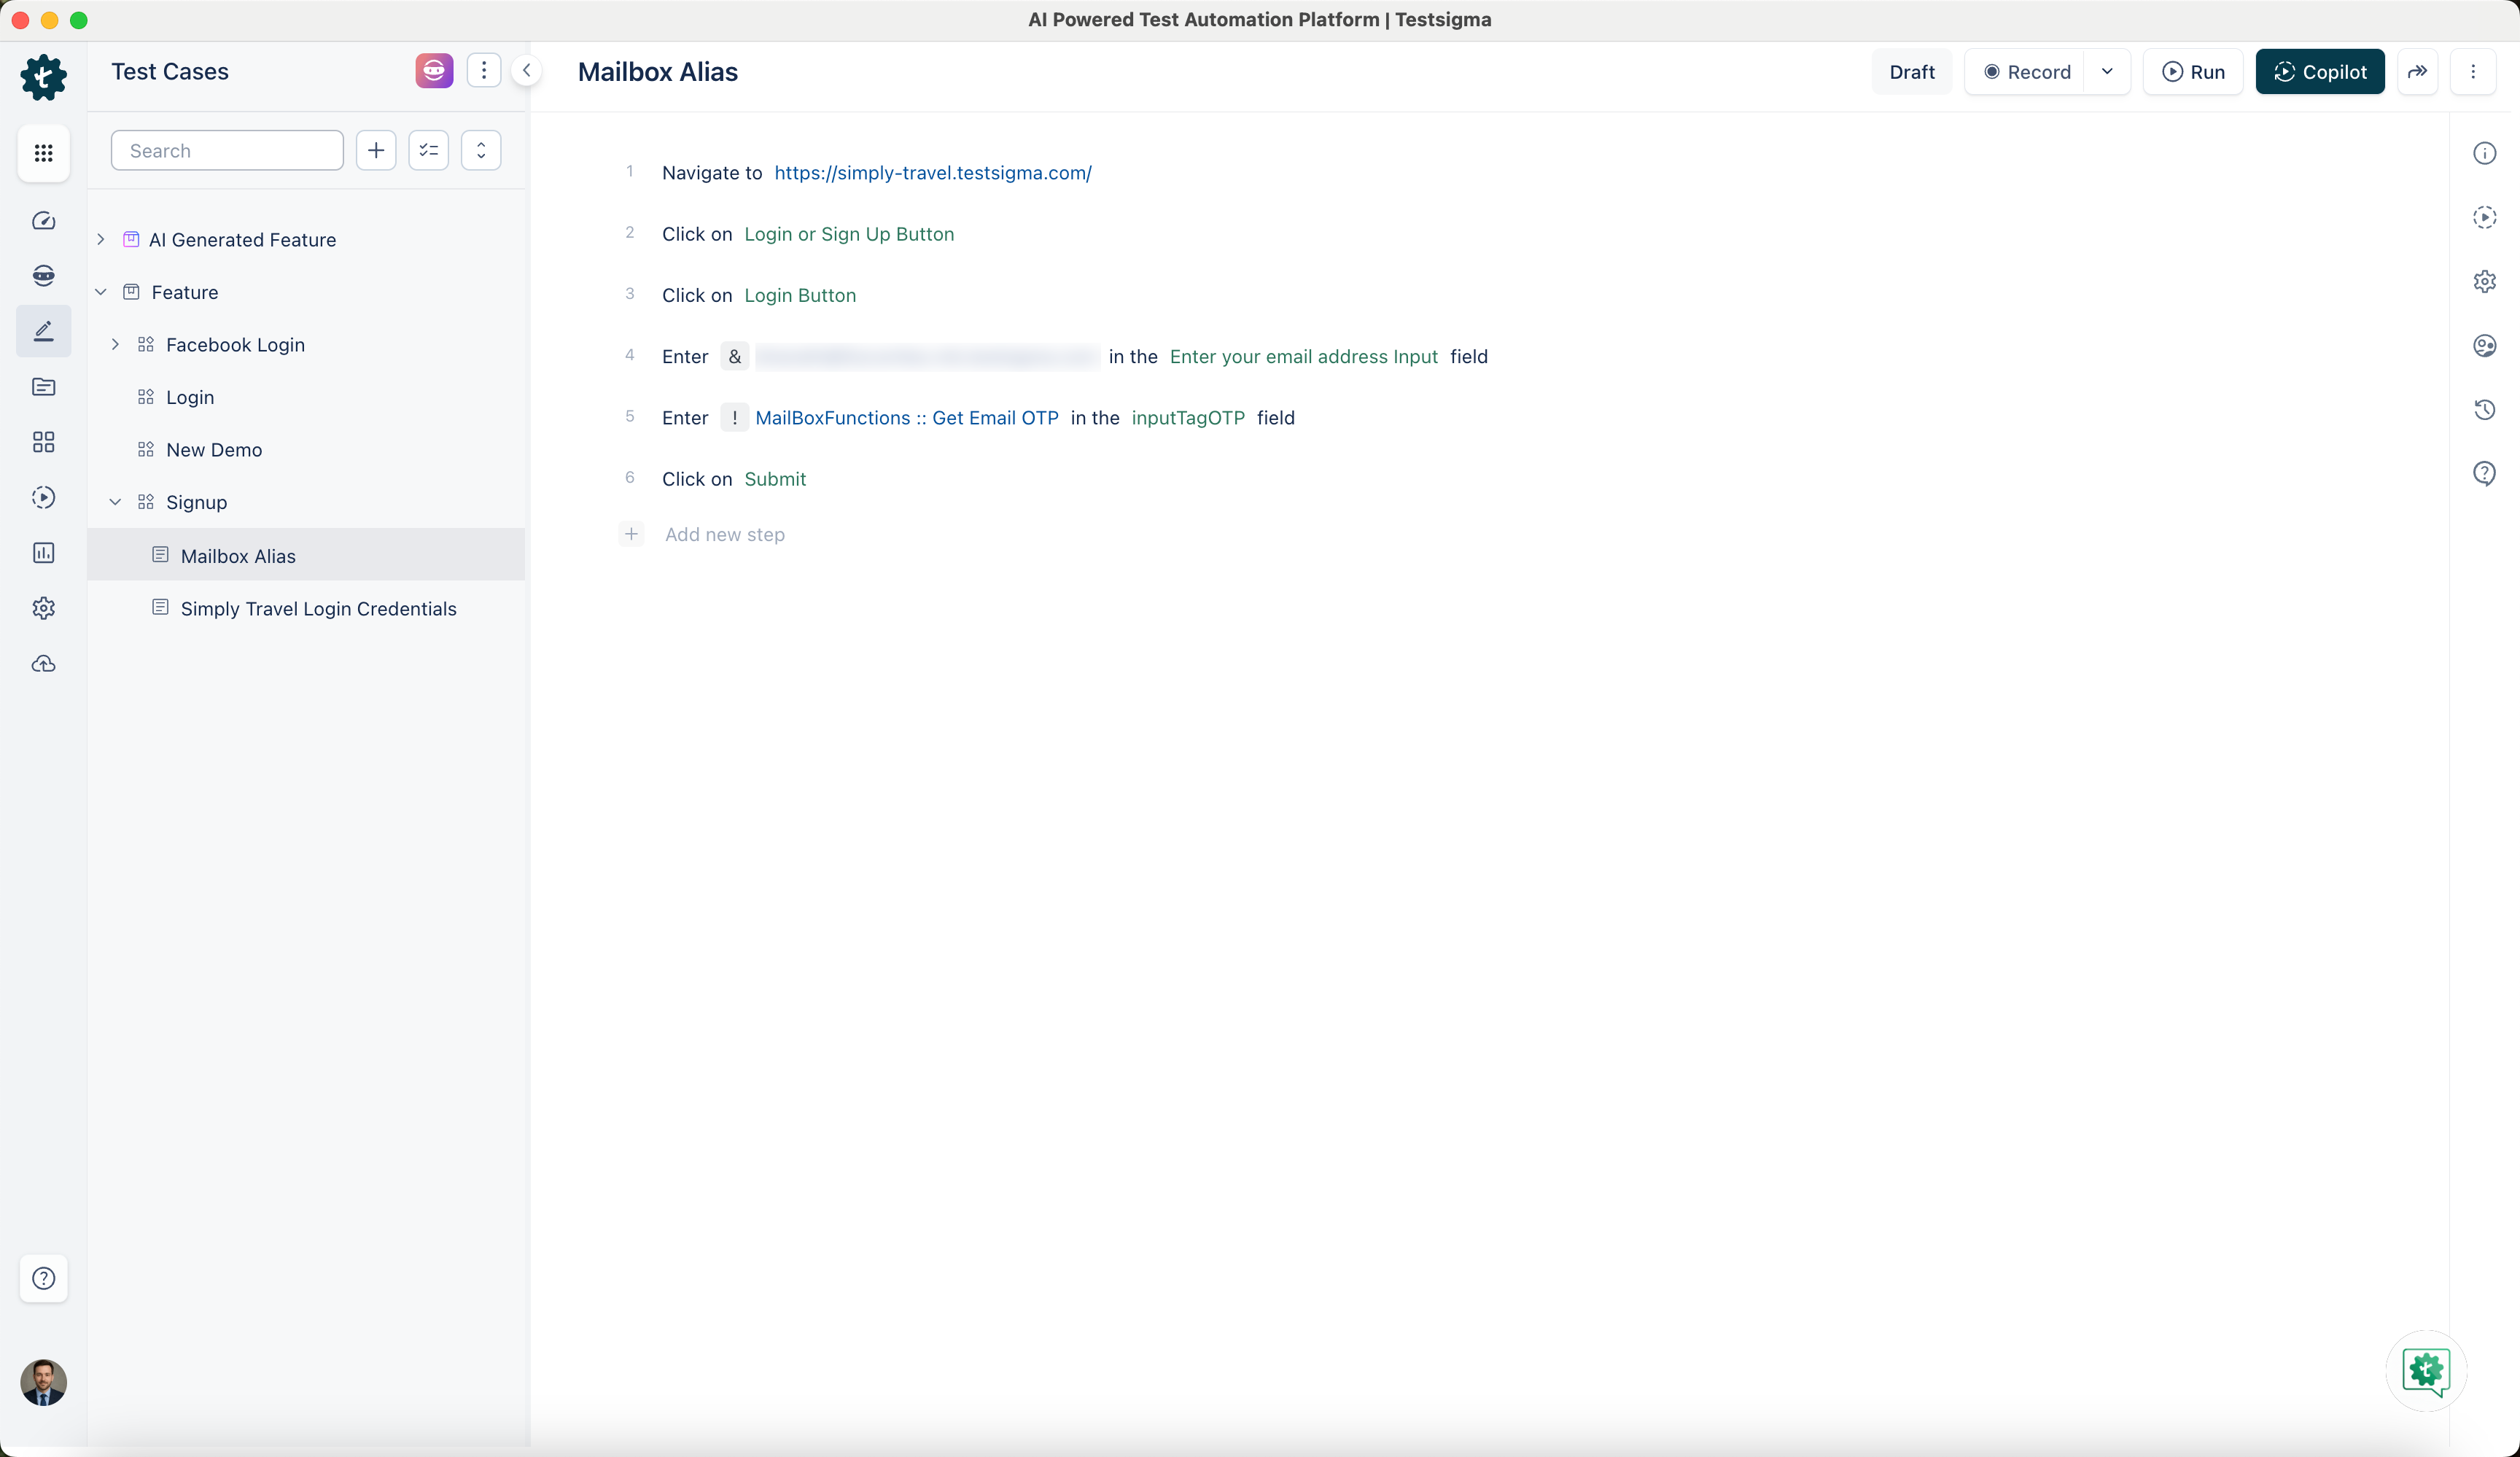Open the Test Cases three-dot menu

click(484, 71)
